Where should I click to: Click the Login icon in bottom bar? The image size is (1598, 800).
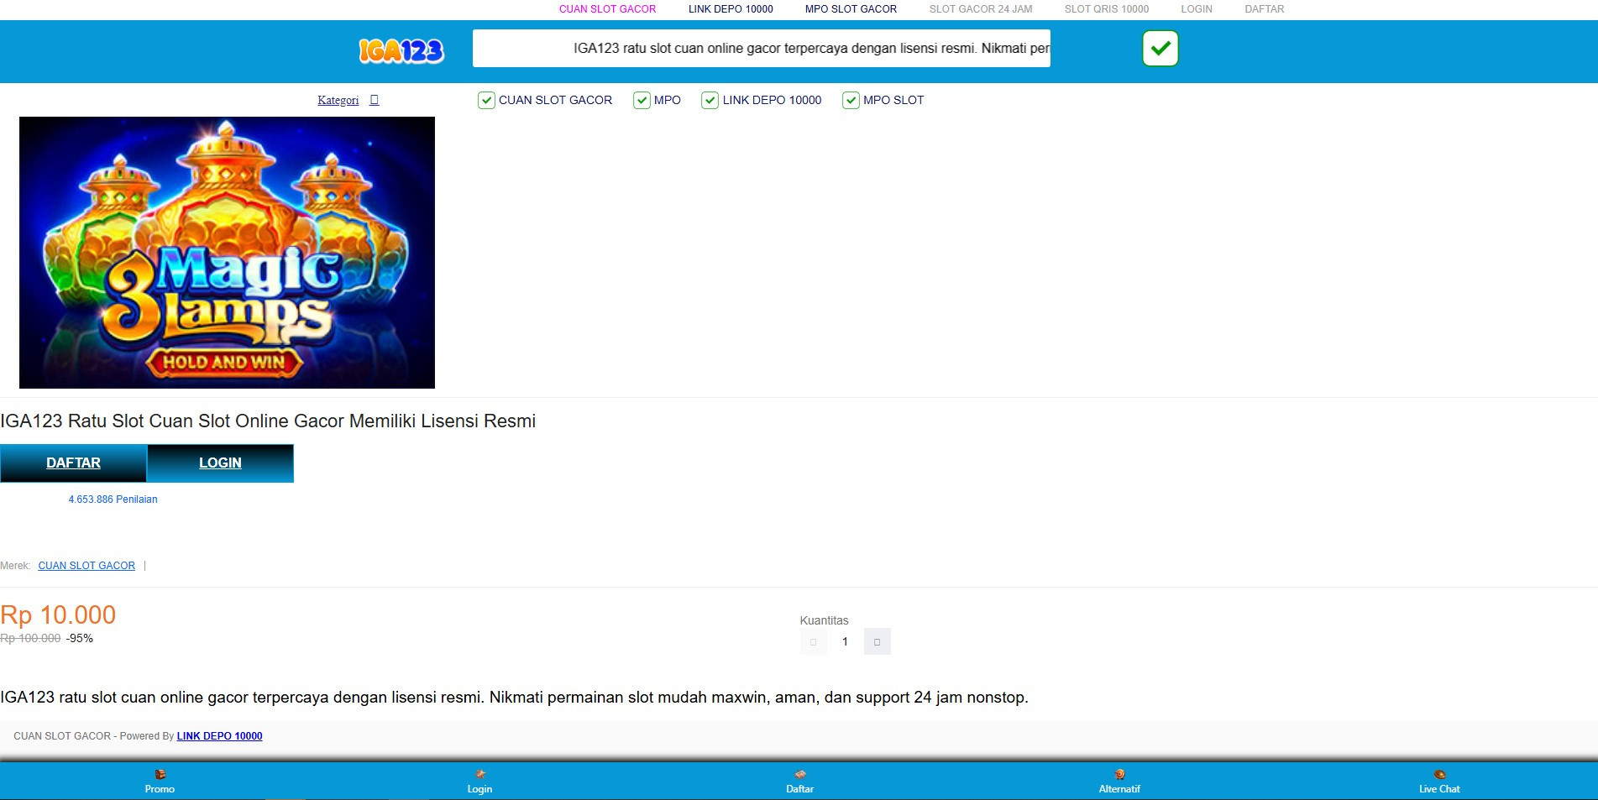point(479,774)
